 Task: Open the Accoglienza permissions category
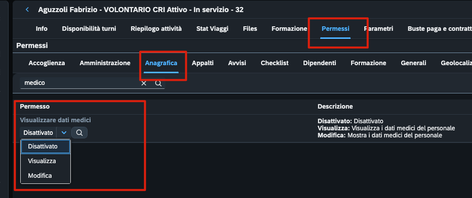pos(47,63)
